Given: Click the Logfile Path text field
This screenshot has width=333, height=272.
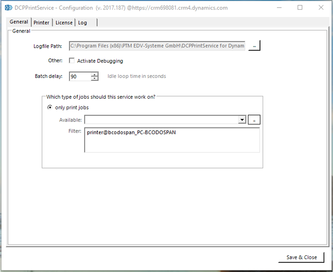Looking at the screenshot, I should click(157, 46).
